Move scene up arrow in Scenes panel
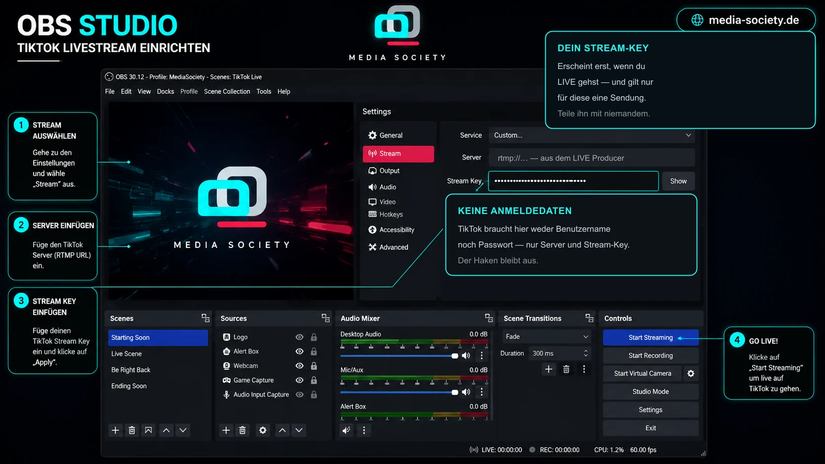 click(166, 430)
